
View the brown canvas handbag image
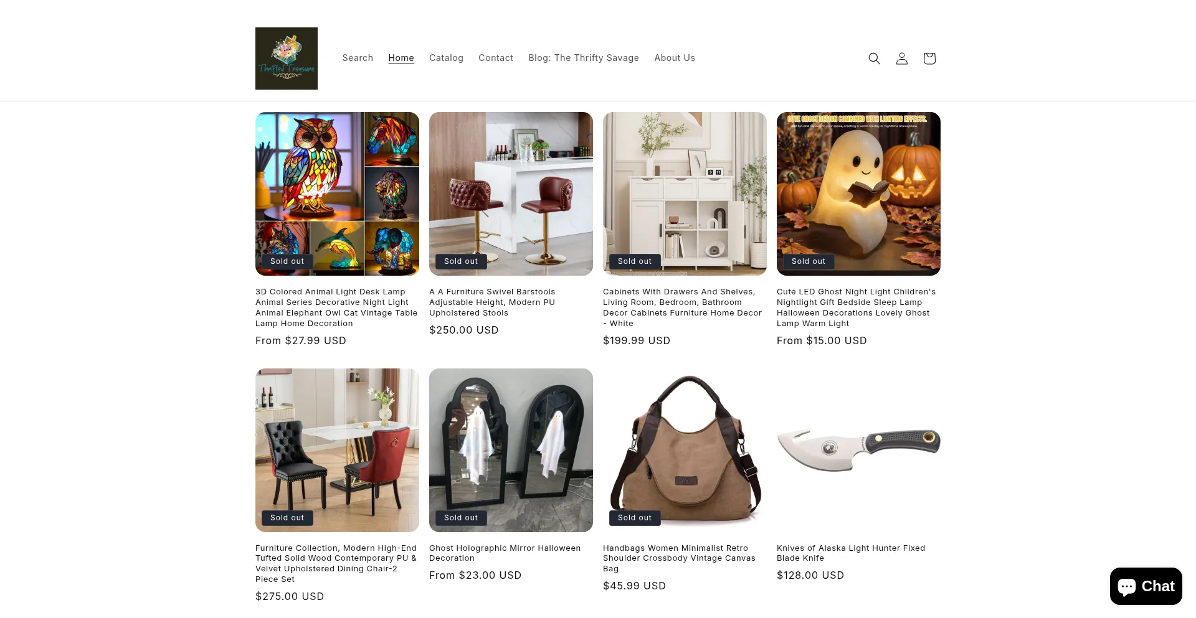685,450
